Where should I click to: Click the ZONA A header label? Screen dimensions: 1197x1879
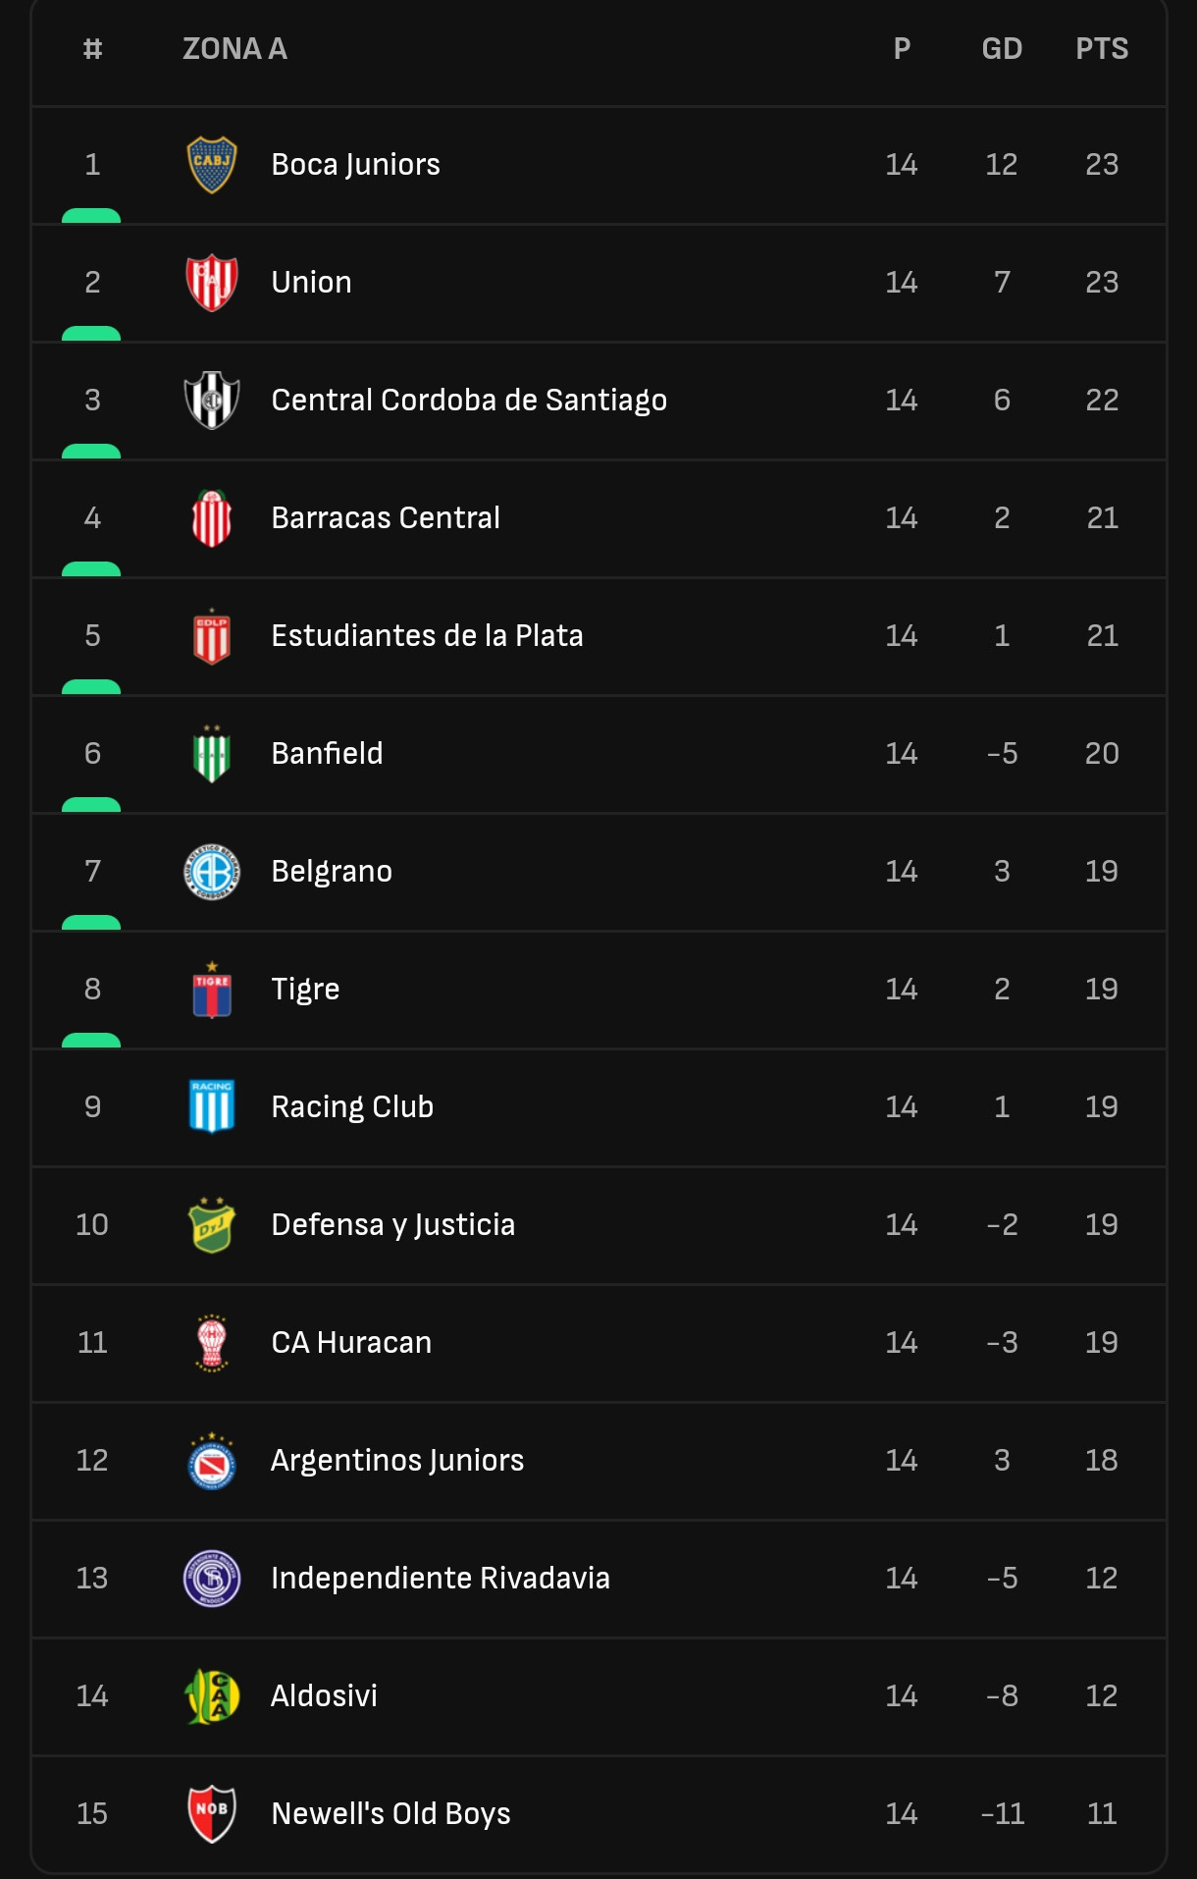click(234, 49)
